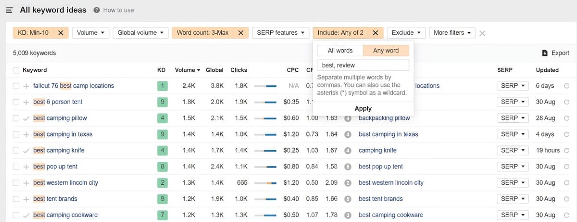This screenshot has width=577, height=222.
Task: Refresh the fallout 76 best camp locations row
Action: tap(566, 86)
